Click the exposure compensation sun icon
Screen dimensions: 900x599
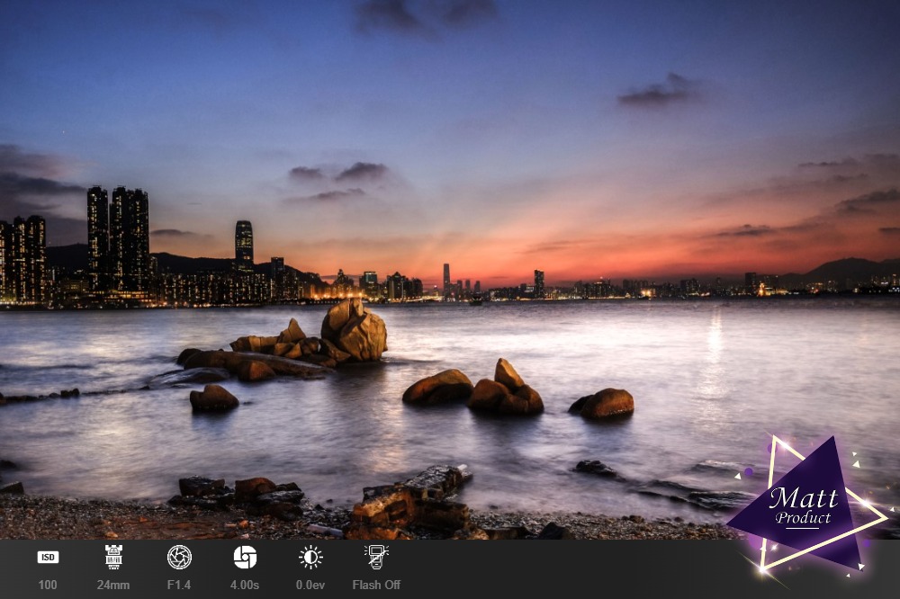point(310,557)
